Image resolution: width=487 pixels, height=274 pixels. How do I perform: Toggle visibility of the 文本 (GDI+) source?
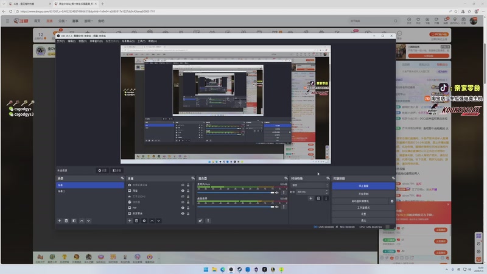[183, 196]
